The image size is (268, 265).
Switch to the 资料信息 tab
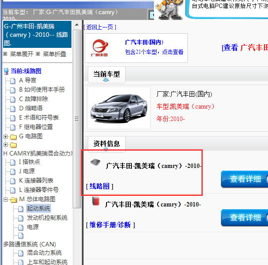[106, 144]
